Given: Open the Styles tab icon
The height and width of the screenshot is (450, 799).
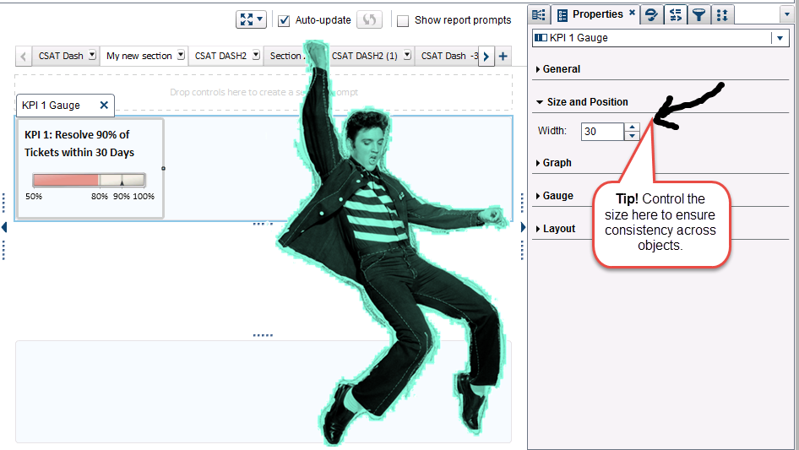Looking at the screenshot, I should [x=651, y=15].
